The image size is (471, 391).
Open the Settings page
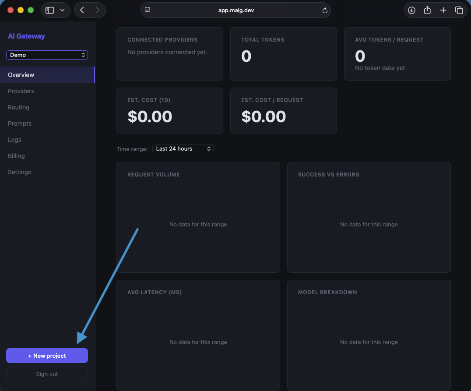click(19, 172)
